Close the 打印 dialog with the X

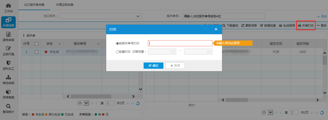point(216,29)
